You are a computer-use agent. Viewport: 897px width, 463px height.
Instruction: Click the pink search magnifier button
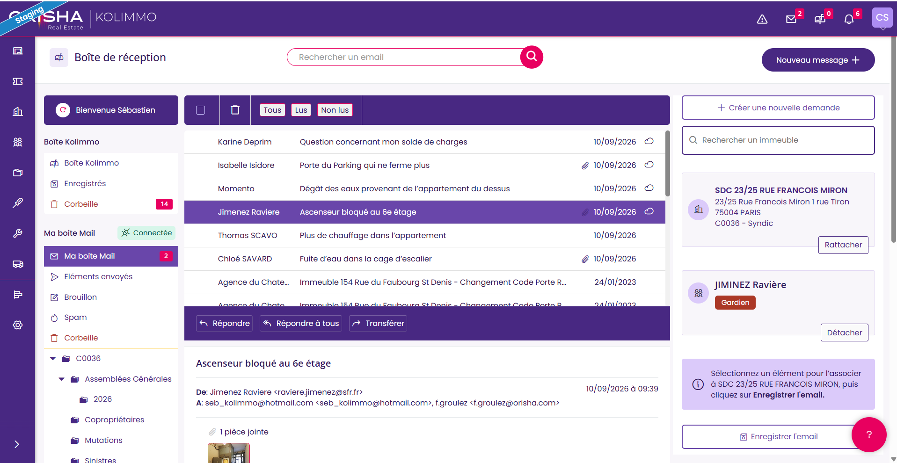click(x=532, y=57)
